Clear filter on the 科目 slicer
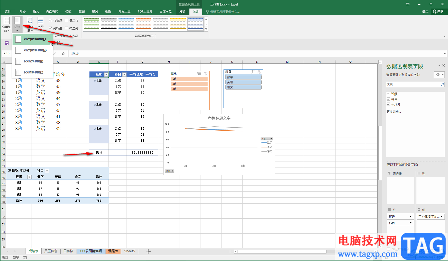The image size is (448, 261). click(259, 72)
